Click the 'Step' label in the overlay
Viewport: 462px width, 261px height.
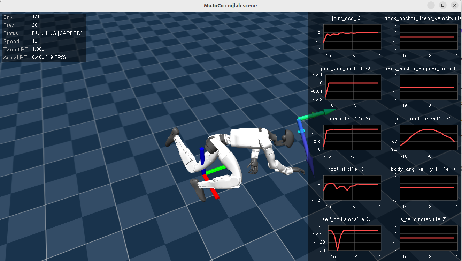pyautogui.click(x=9, y=25)
